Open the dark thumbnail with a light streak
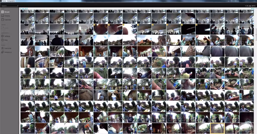This screenshot has width=257, height=134. pyautogui.click(x=188, y=29)
